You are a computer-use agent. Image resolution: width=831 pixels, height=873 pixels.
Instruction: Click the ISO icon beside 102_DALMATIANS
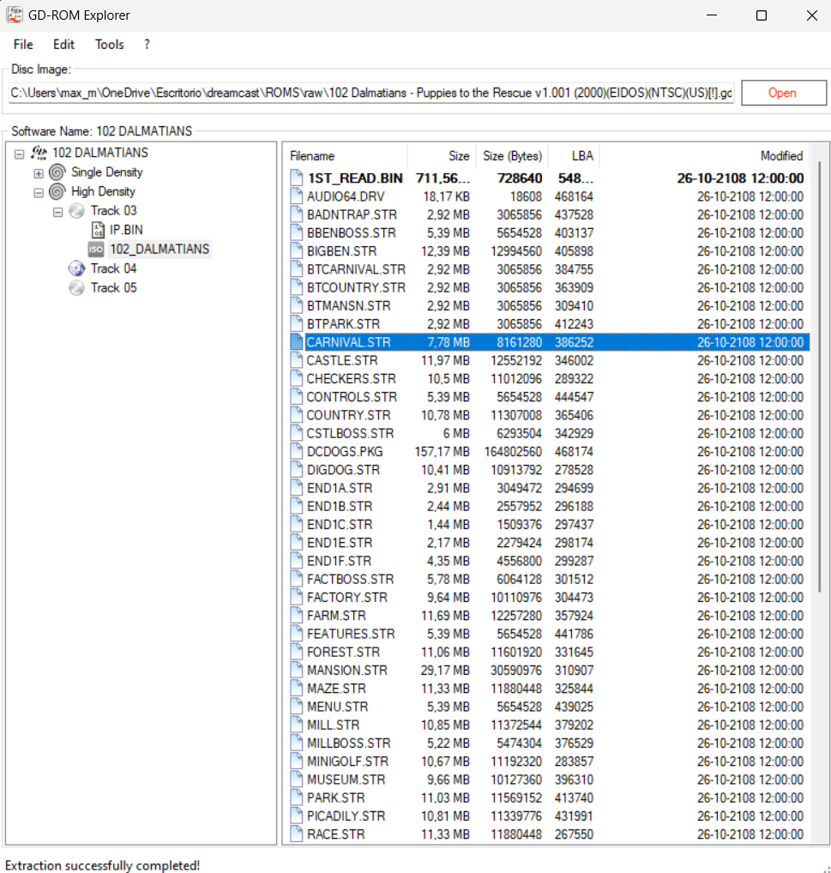96,250
